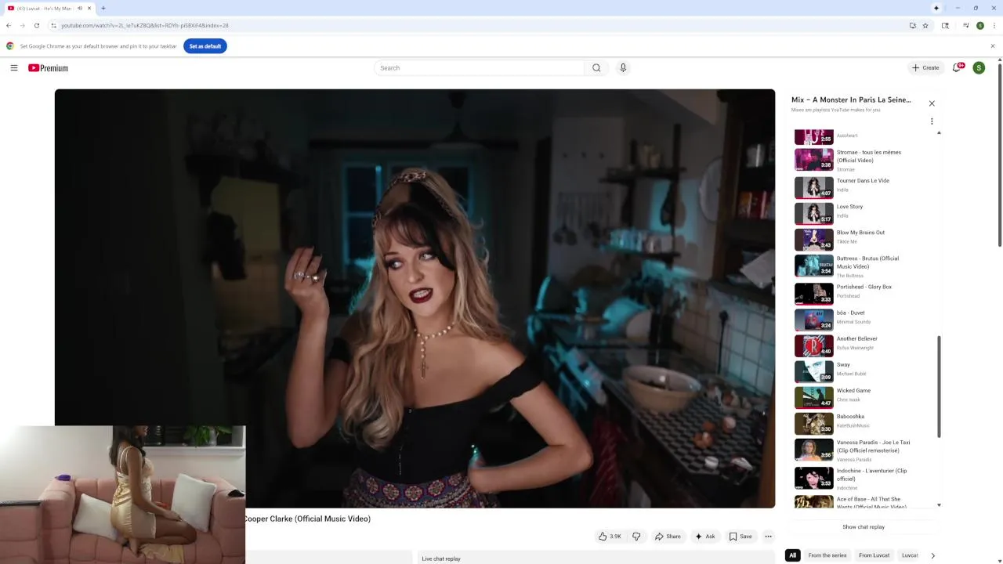Ask about this video
The height and width of the screenshot is (564, 1003).
point(705,537)
